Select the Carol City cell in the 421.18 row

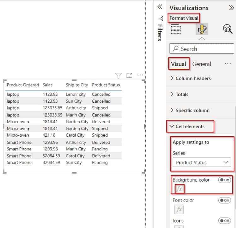[x=75, y=135]
